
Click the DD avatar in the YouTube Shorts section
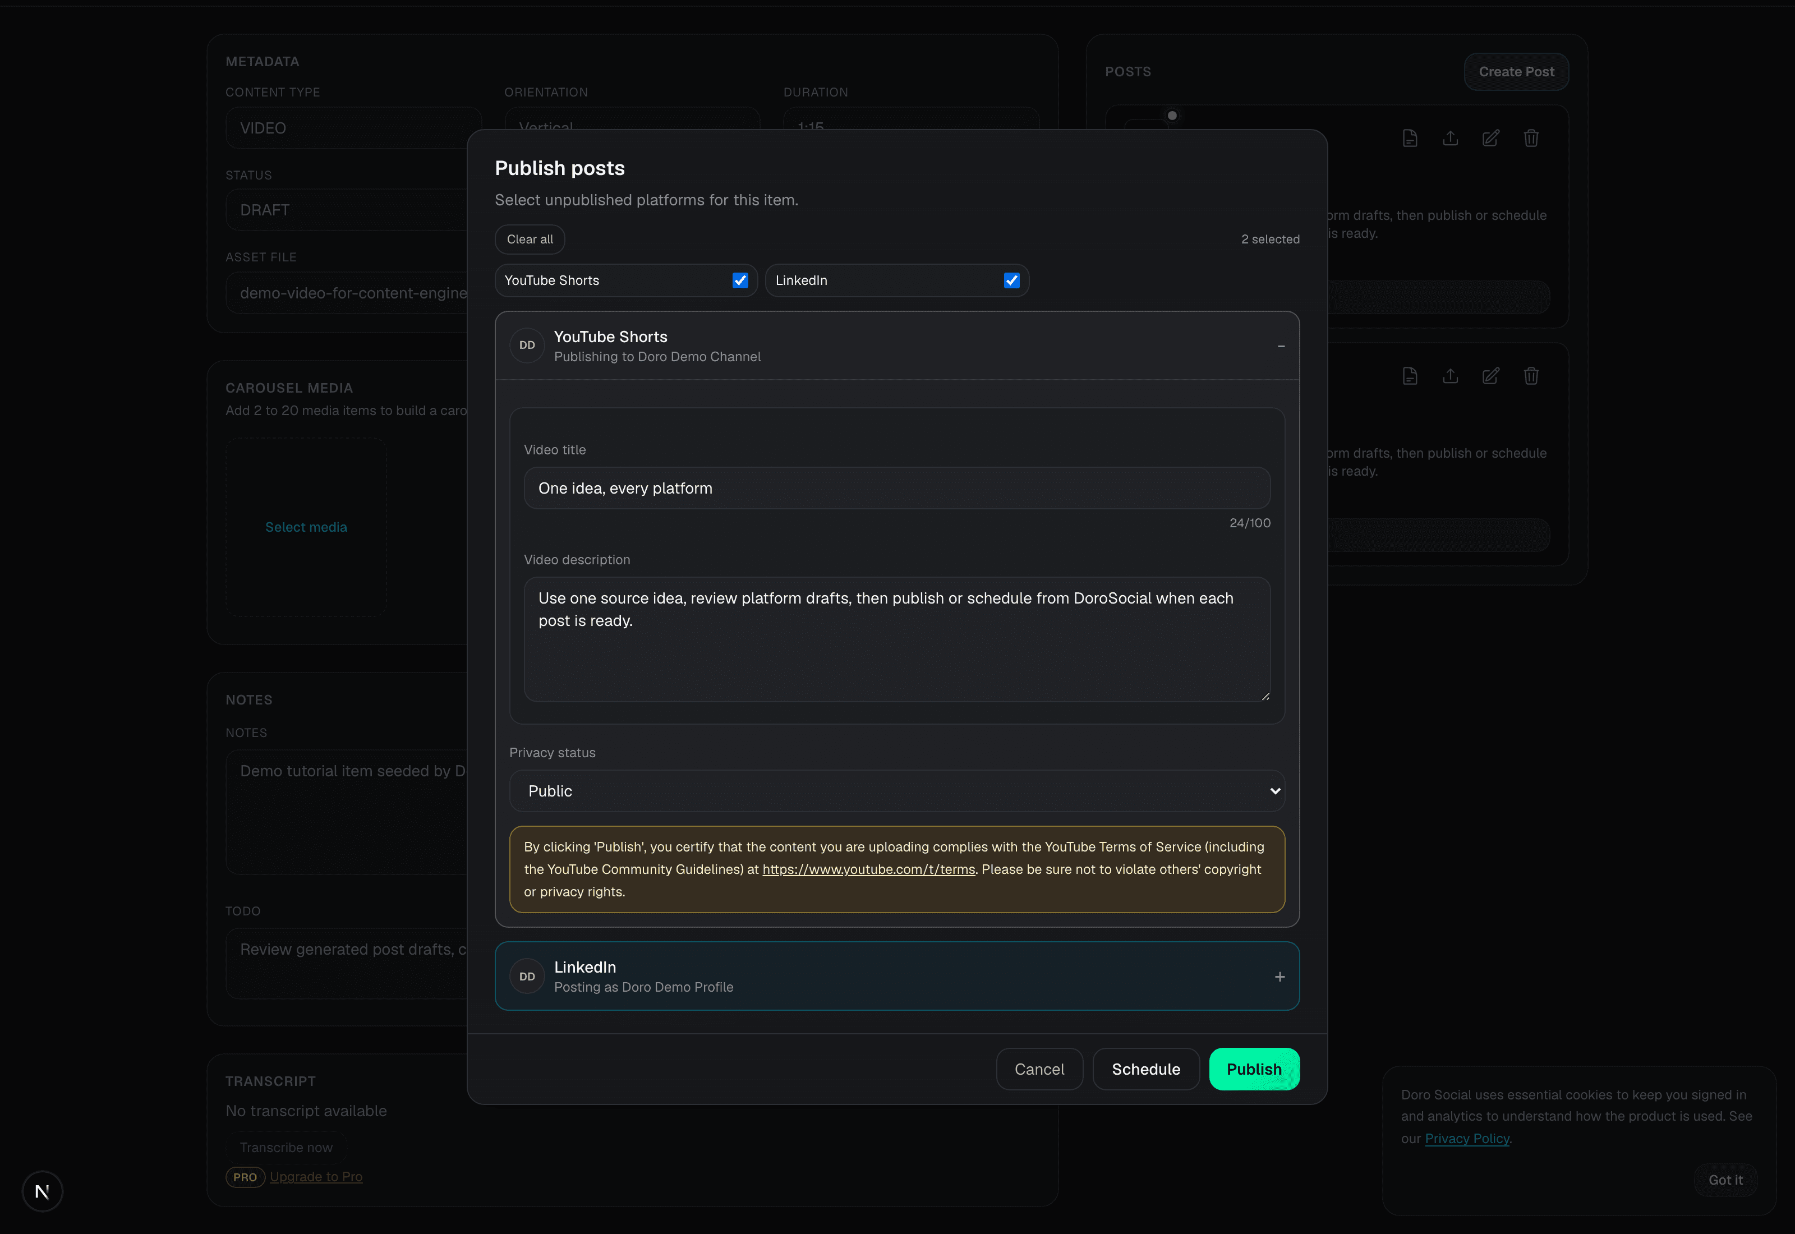527,346
